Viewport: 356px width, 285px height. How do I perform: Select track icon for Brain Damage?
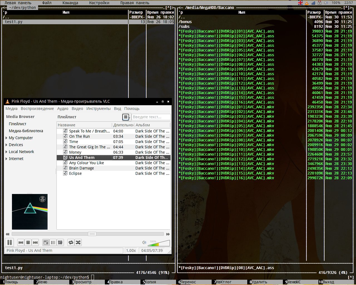click(65, 168)
